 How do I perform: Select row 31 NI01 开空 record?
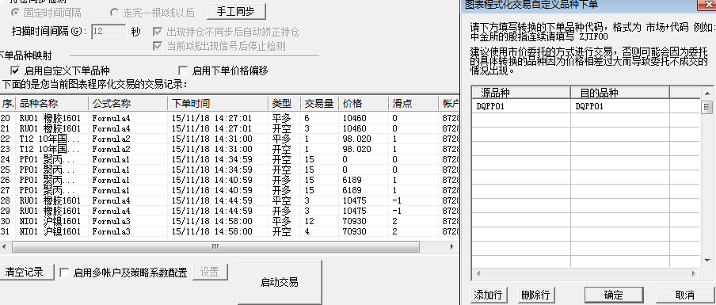pos(229,231)
